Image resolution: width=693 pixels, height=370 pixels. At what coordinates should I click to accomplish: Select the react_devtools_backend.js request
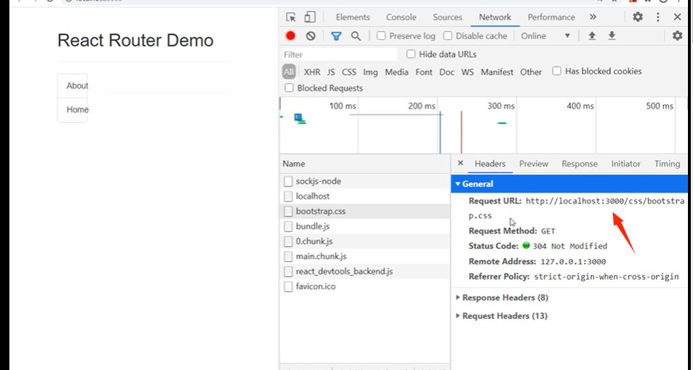pos(365,271)
